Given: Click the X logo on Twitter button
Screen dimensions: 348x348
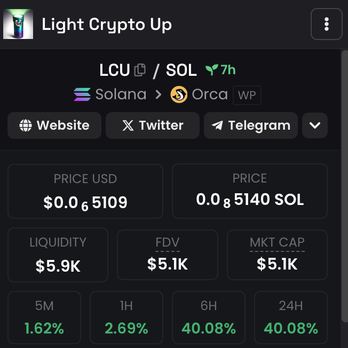Looking at the screenshot, I should (128, 125).
